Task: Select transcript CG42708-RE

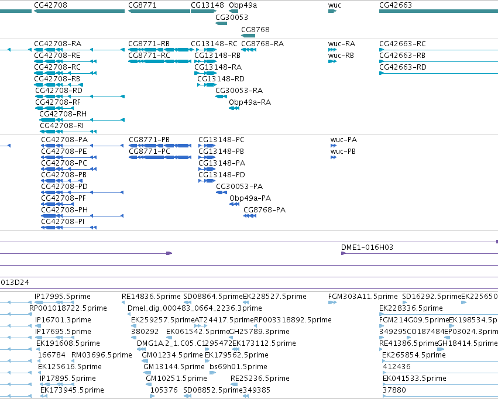Action: 57,55
